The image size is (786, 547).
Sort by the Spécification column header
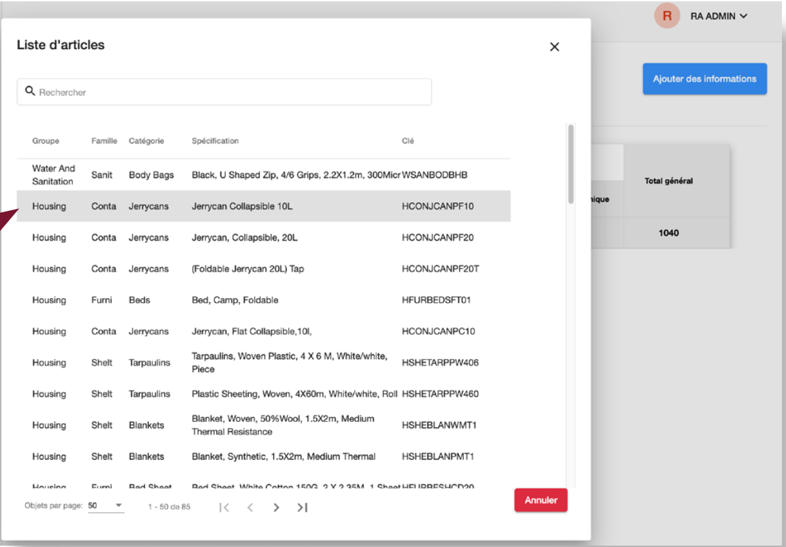pos(215,141)
